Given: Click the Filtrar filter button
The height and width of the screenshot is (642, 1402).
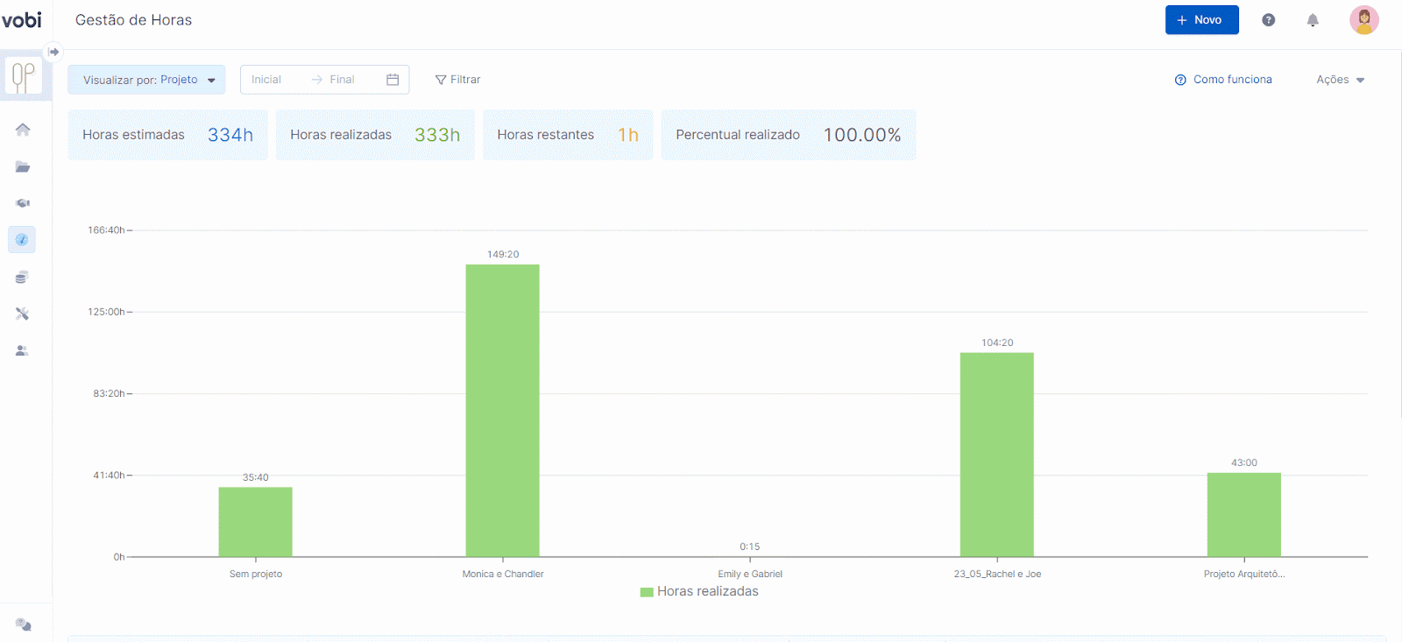Looking at the screenshot, I should click(x=457, y=80).
